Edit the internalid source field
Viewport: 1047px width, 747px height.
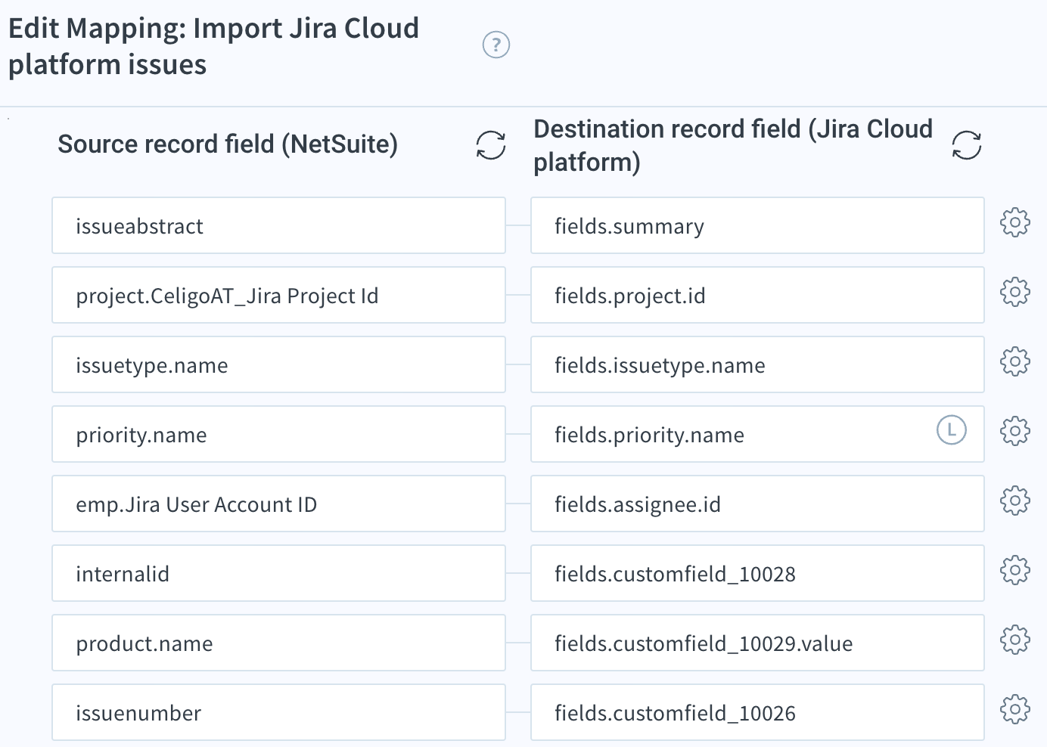tap(278, 573)
